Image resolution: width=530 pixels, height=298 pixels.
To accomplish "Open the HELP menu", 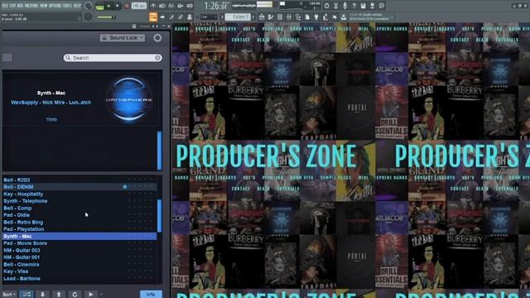I will [x=77, y=6].
